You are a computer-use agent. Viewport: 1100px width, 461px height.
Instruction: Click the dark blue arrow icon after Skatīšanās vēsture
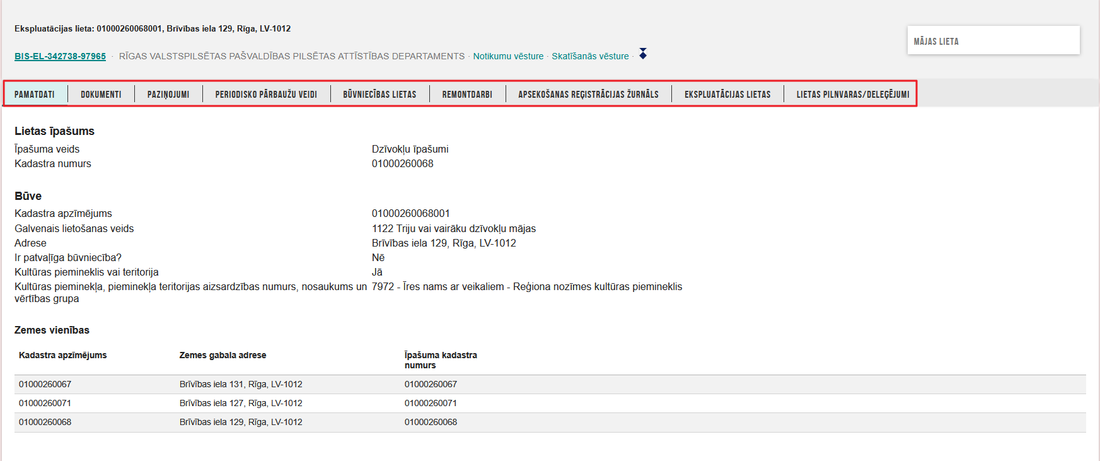click(x=643, y=54)
